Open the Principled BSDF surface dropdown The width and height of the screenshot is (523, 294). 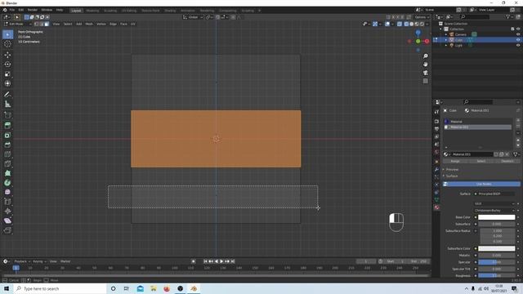[x=494, y=194]
